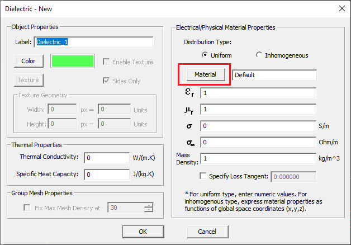Click the relative permittivity input field
The height and width of the screenshot is (245, 351).
(259, 93)
